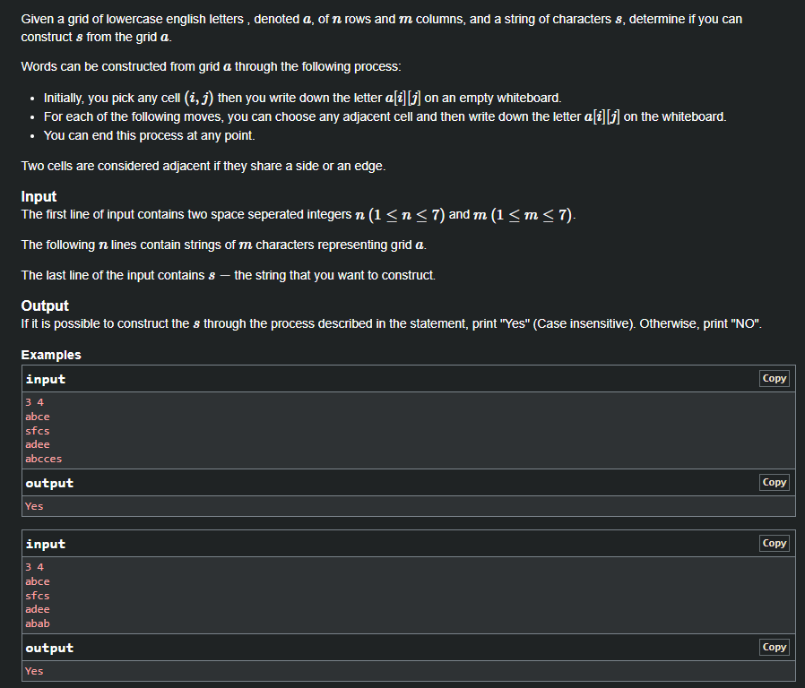Click the Output section heading
805x688 pixels.
click(x=44, y=305)
